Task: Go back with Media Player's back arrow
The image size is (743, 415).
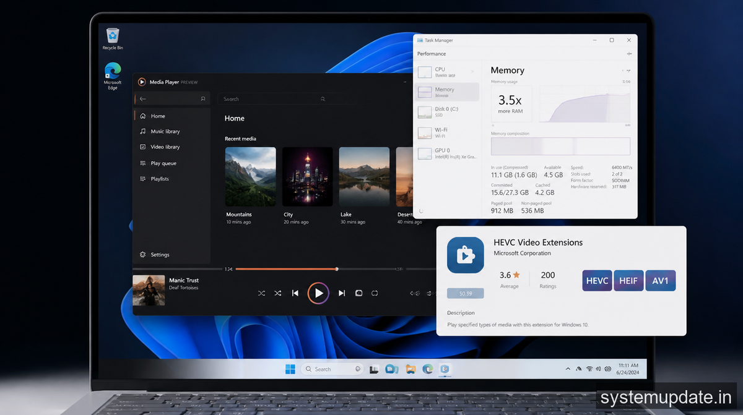Action: click(143, 99)
